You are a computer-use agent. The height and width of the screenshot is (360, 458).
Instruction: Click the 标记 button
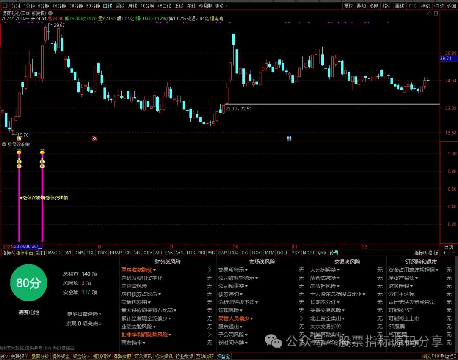point(425,6)
